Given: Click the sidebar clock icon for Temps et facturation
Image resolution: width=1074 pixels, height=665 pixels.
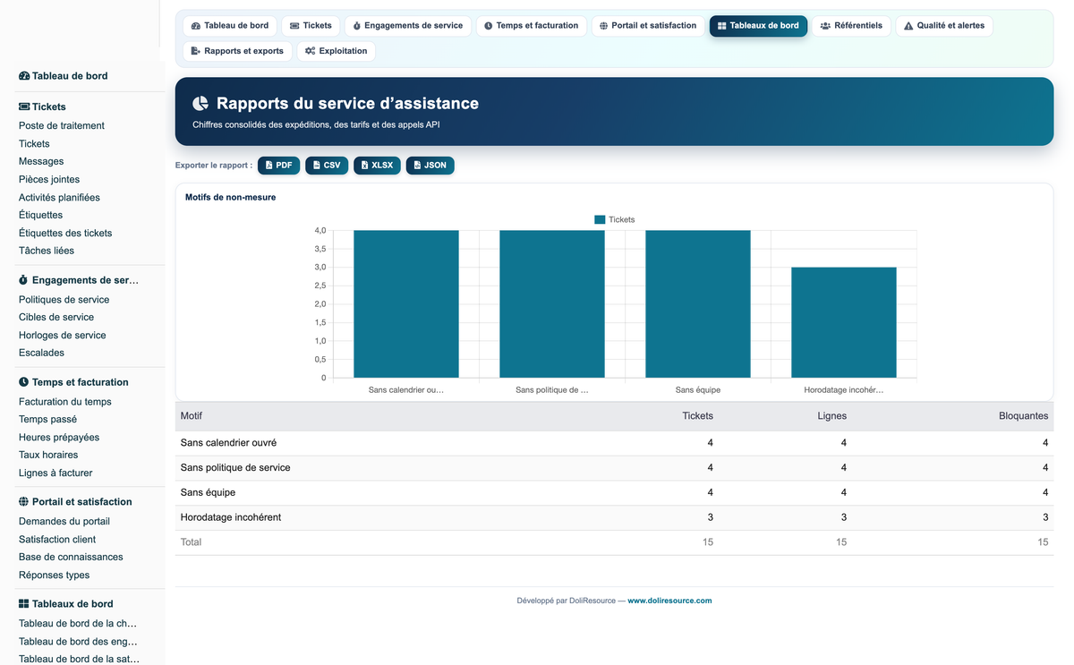Looking at the screenshot, I should coord(23,382).
